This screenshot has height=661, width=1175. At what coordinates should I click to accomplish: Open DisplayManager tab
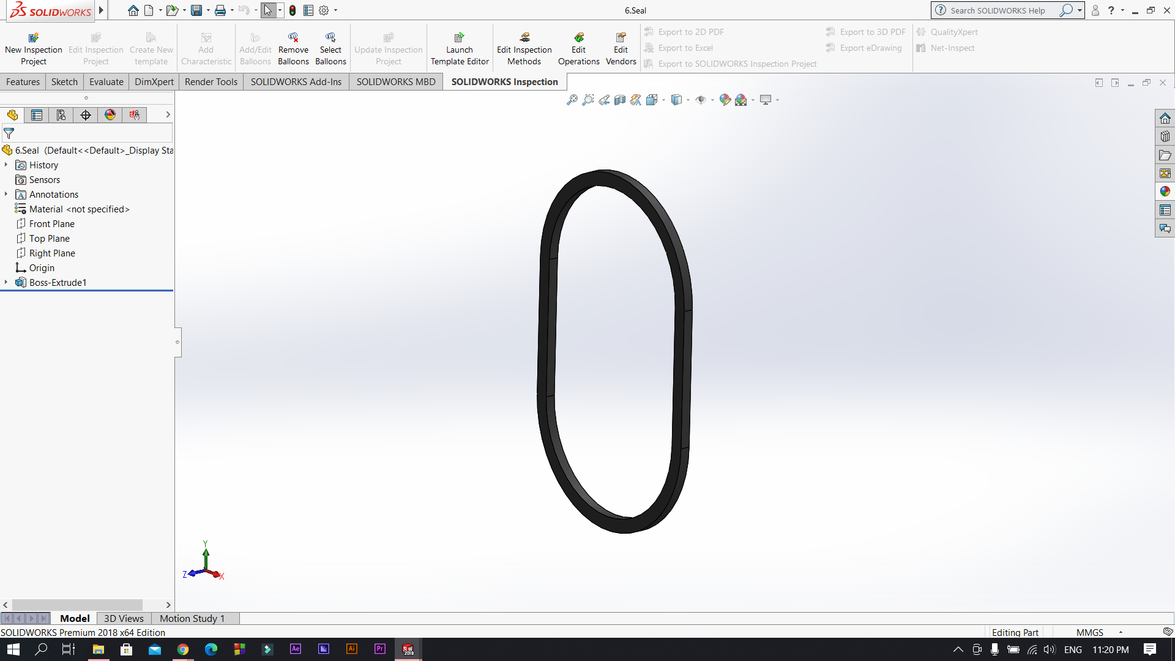coord(110,114)
